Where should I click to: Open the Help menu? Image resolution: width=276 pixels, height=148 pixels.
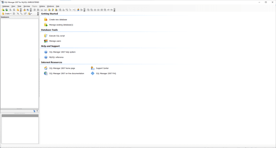pos(57,6)
